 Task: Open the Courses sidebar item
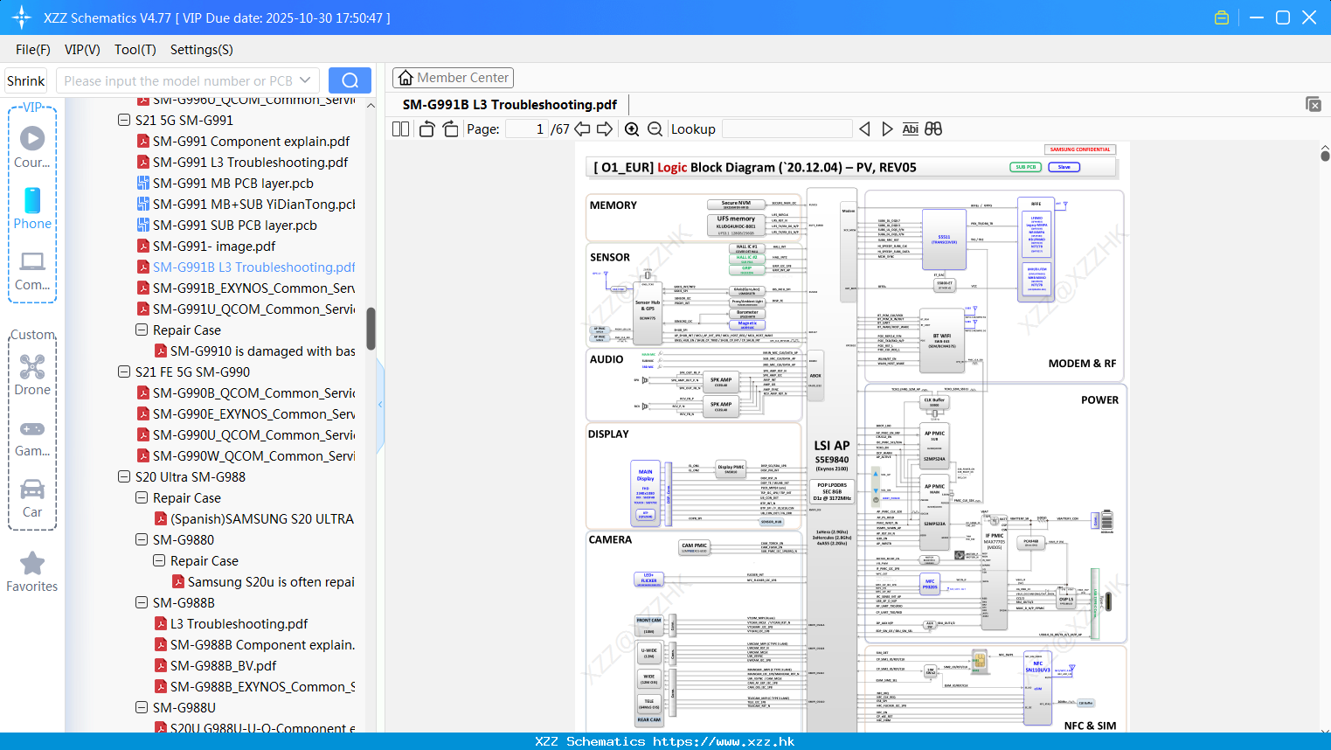click(32, 148)
